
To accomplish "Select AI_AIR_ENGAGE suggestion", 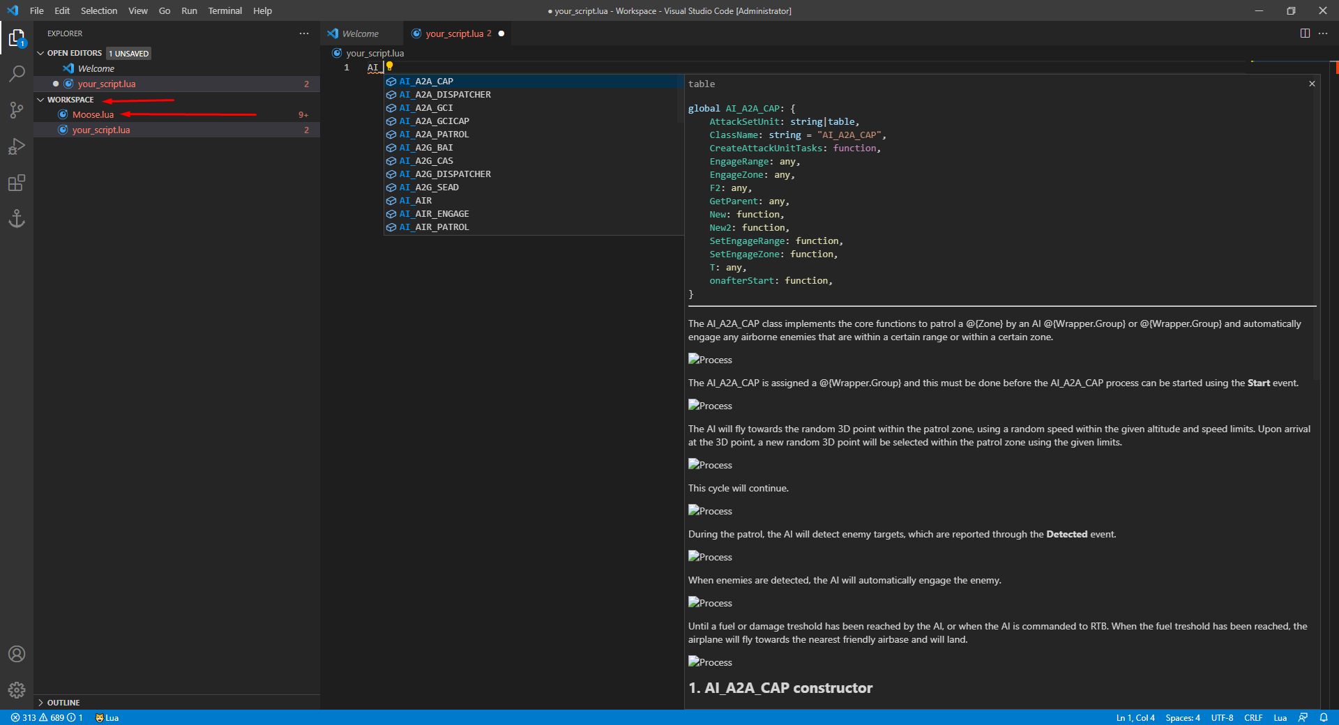I will pos(534,214).
